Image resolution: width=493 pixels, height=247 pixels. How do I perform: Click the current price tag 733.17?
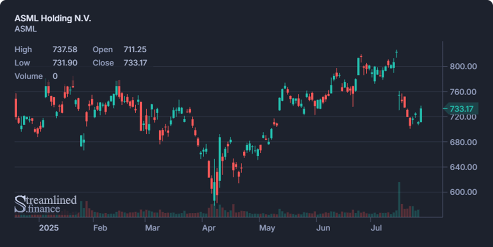[461, 109]
